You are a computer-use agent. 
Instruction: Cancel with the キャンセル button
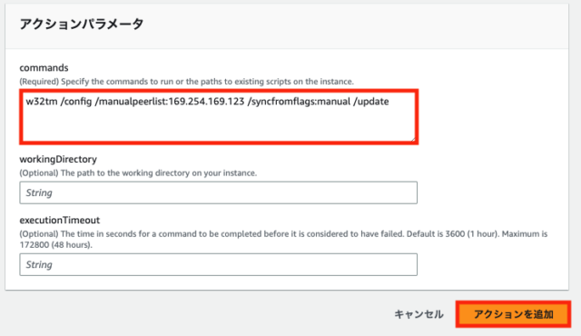point(419,314)
